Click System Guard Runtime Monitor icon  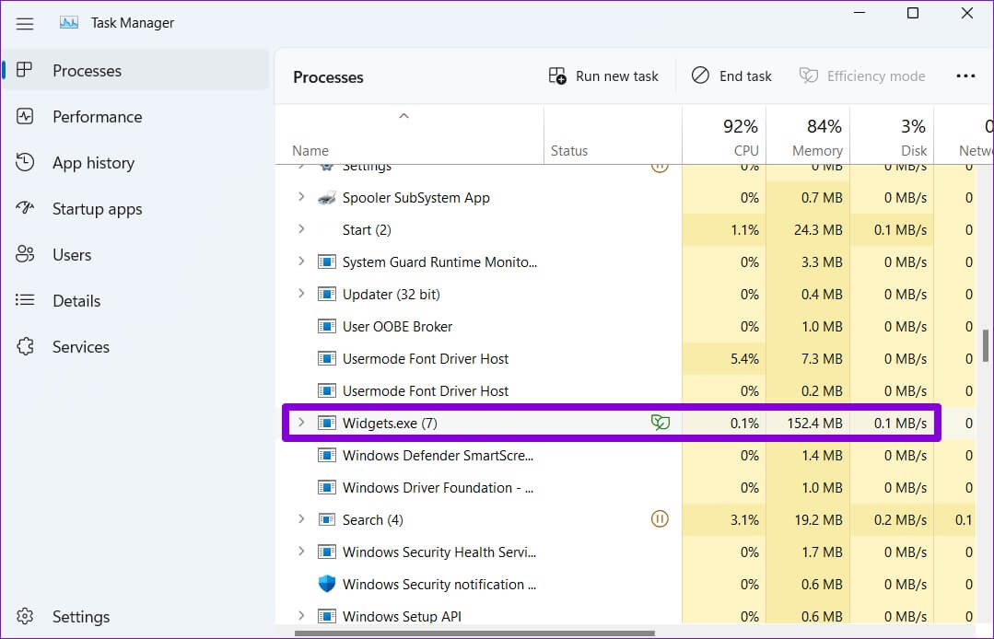click(326, 261)
